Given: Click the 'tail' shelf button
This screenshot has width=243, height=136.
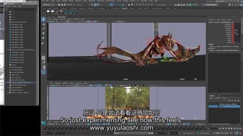Looking at the screenshot, I should 75,12.
